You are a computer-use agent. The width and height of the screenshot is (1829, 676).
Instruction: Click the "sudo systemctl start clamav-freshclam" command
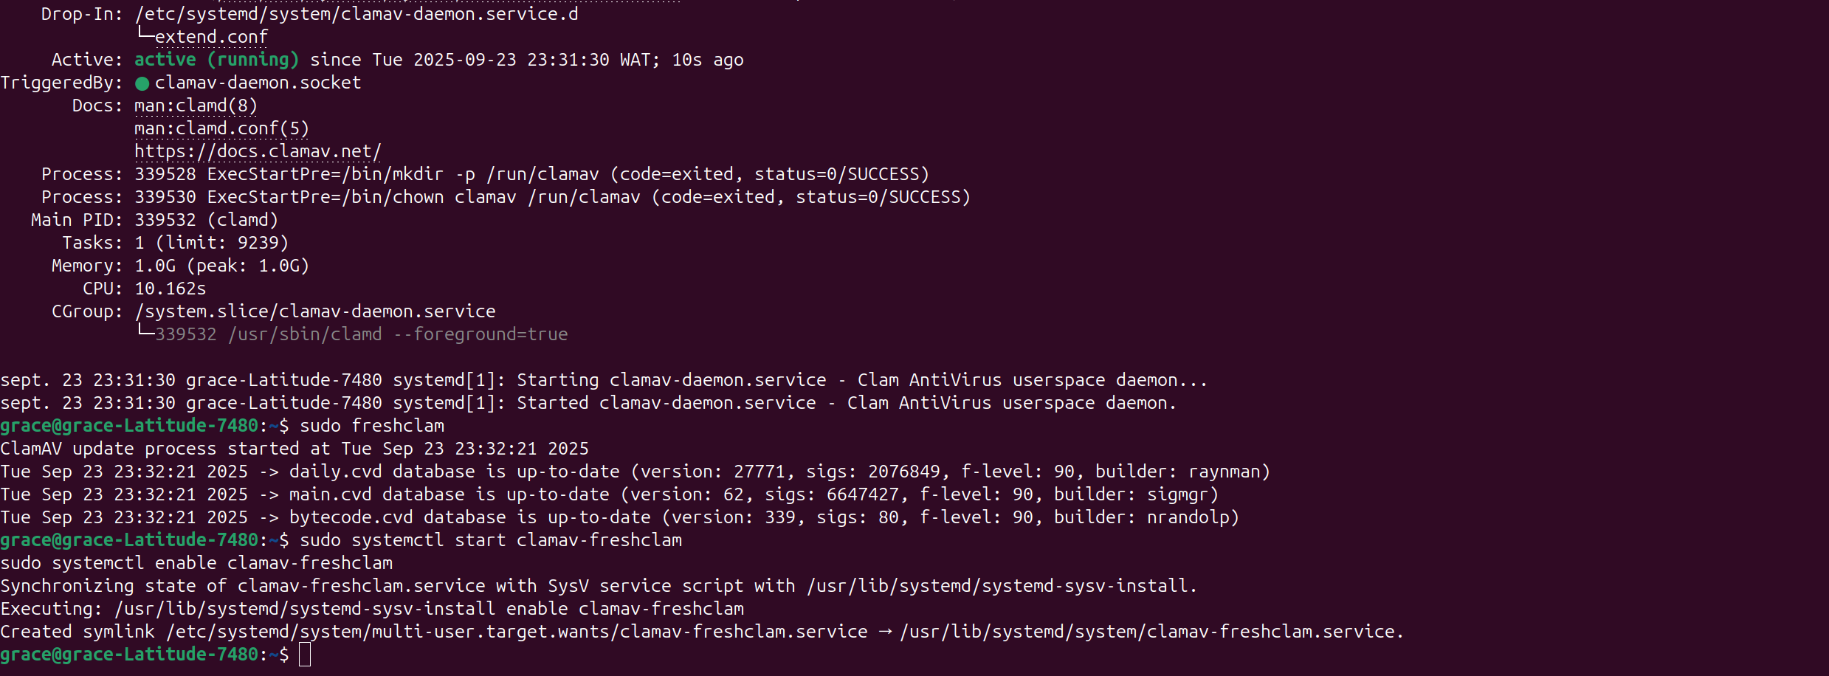pyautogui.click(x=491, y=540)
